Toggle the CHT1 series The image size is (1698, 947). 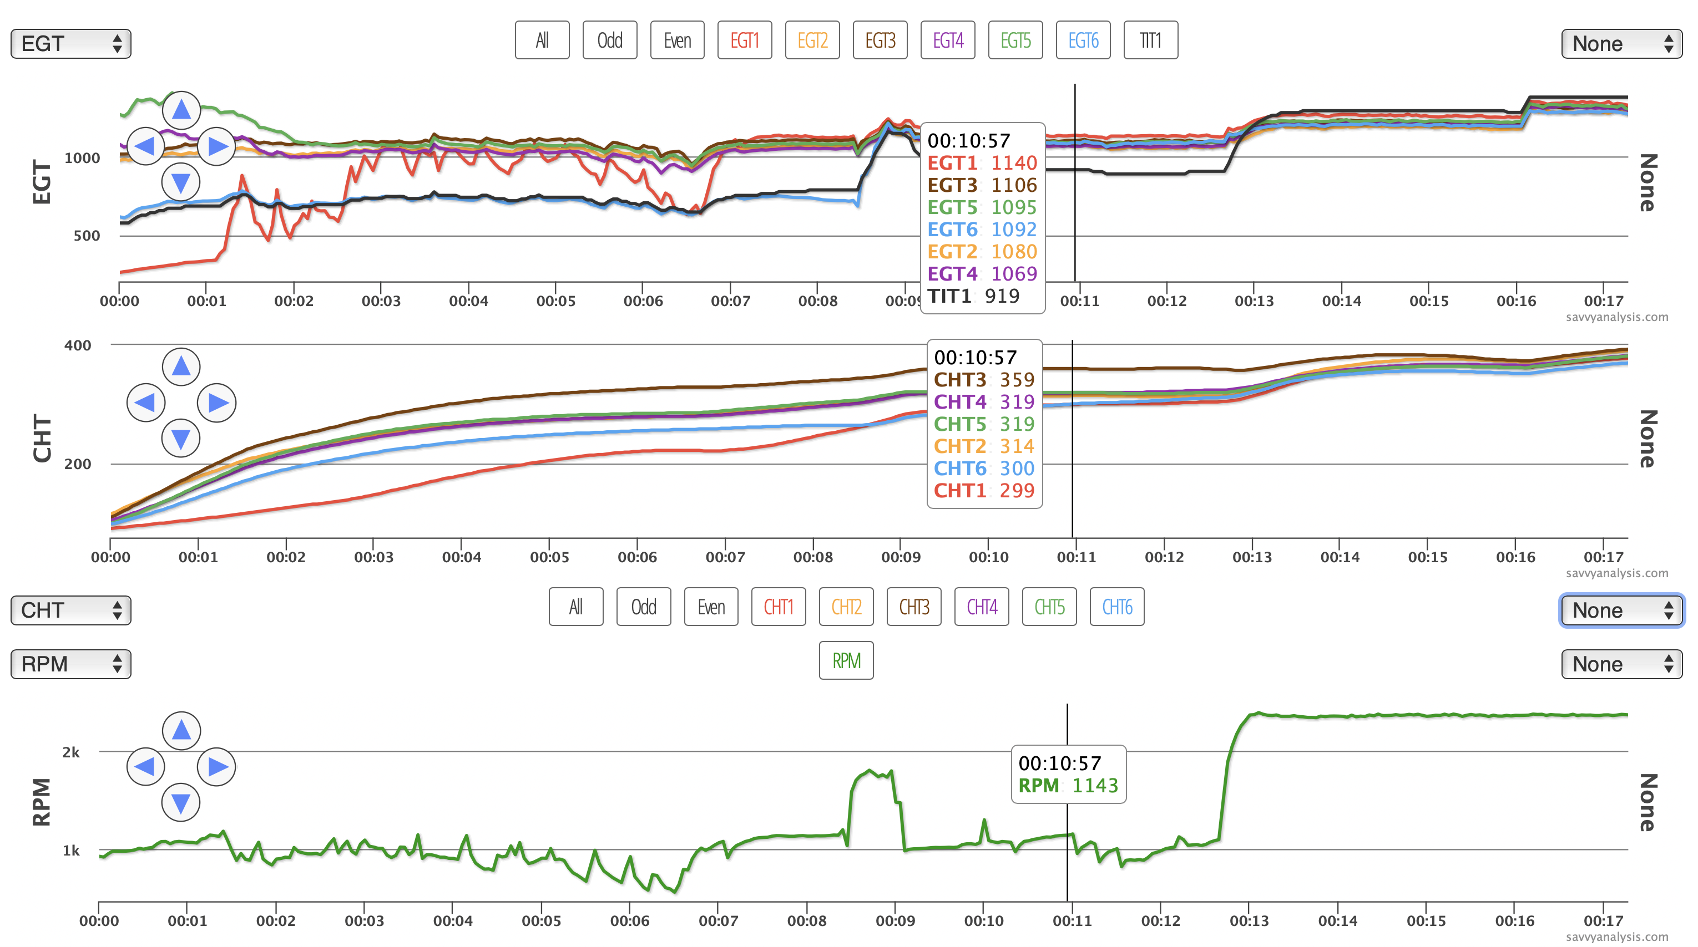(x=779, y=607)
